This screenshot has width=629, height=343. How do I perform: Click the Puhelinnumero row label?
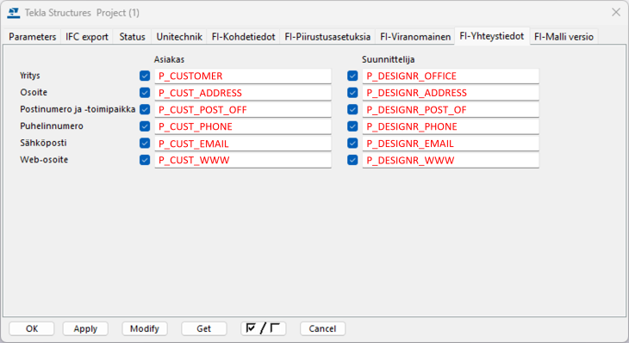tap(52, 126)
